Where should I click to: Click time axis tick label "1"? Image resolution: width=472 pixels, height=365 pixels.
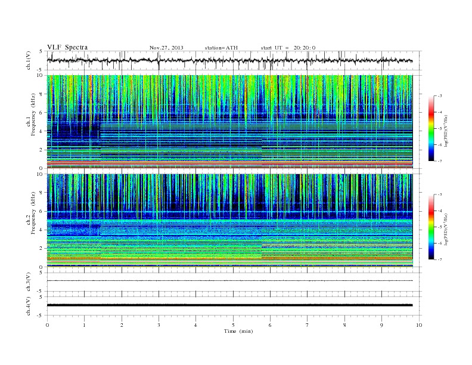85,325
